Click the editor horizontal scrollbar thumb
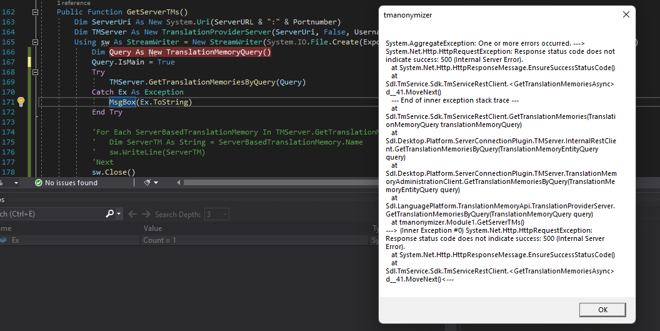This screenshot has width=660, height=331. pos(281,183)
